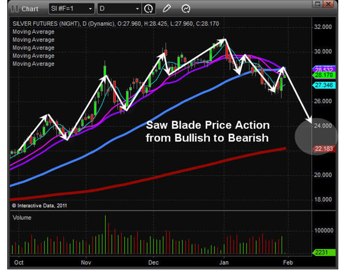The height and width of the screenshot is (274, 345).
Task: Select the bottommost Moving Average label
Action: point(33,64)
